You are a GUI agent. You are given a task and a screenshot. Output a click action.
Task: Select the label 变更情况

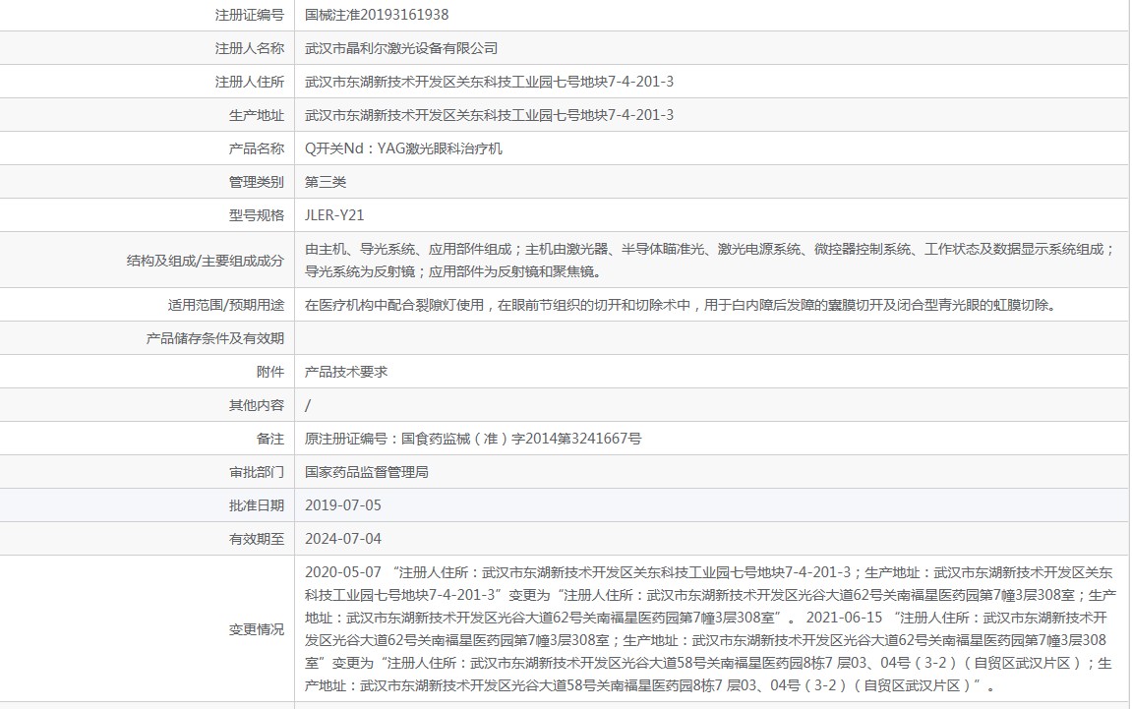click(x=257, y=629)
